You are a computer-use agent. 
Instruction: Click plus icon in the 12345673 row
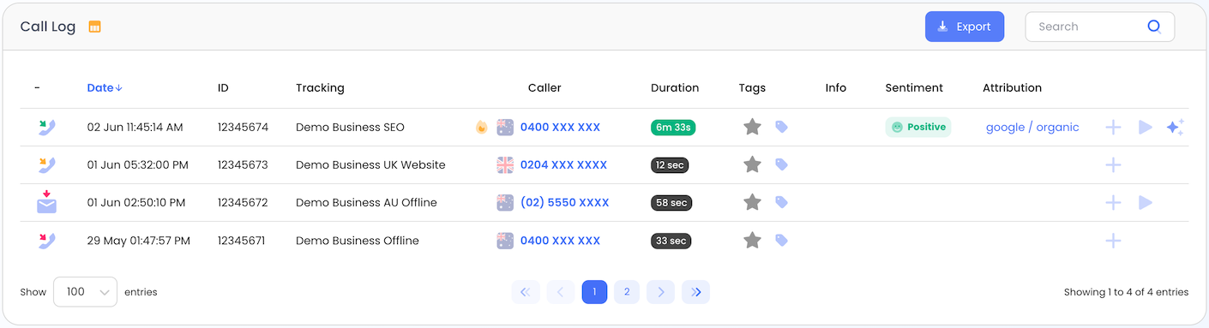1113,165
